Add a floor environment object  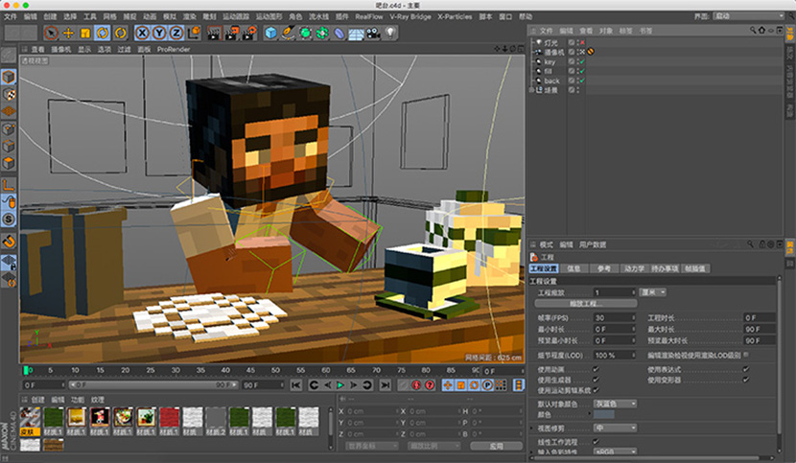point(357,33)
